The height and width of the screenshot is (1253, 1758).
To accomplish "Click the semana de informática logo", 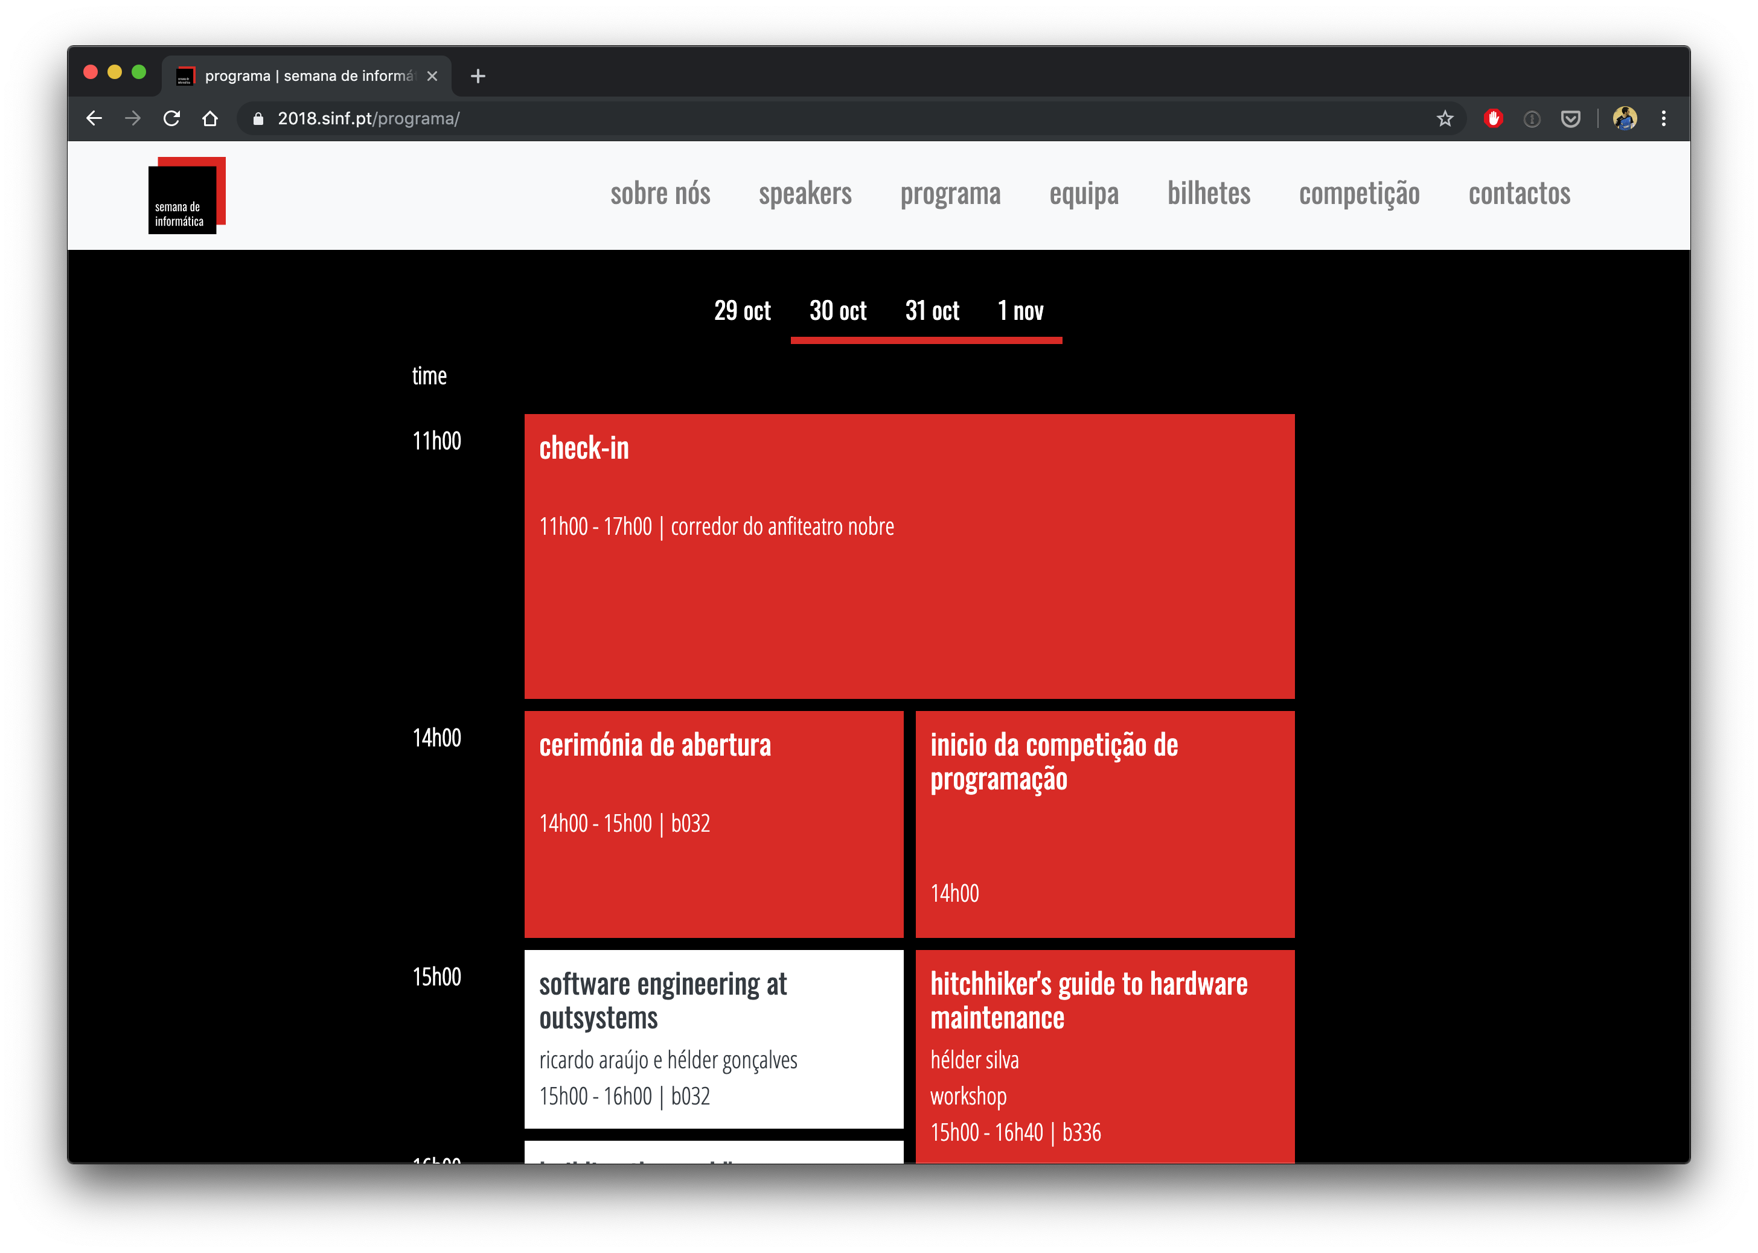I will click(x=186, y=195).
